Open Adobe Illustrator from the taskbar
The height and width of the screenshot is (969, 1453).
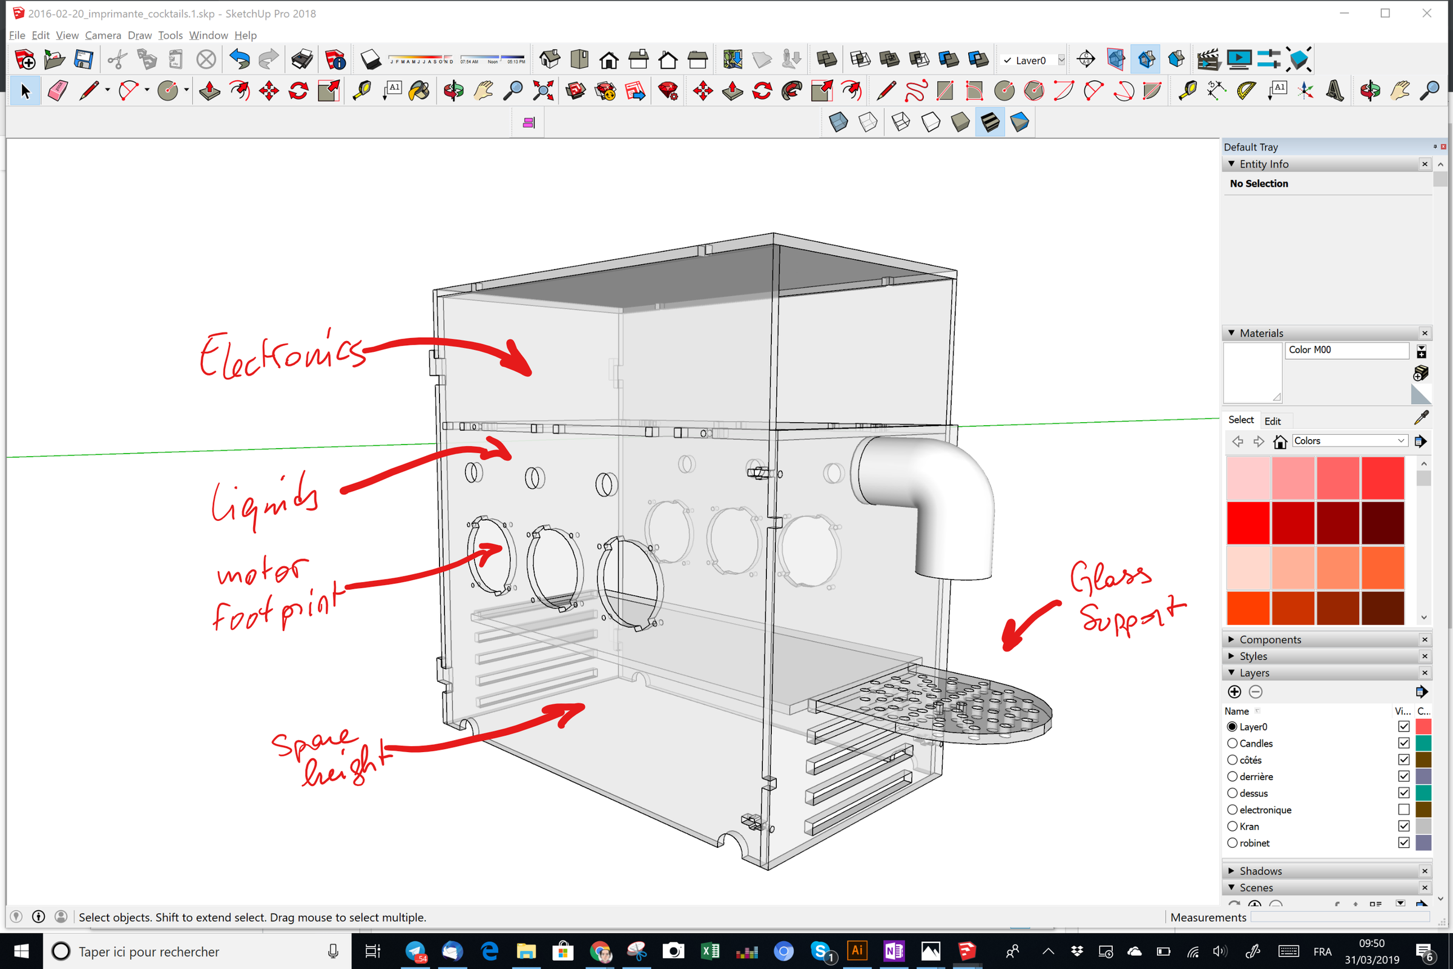click(857, 951)
